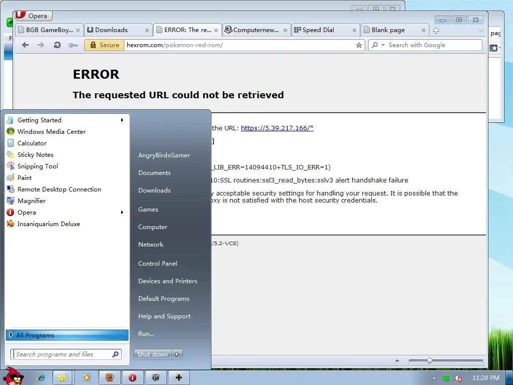The width and height of the screenshot is (513, 385).
Task: Open the AngryBirdsGamer user folder
Action: point(164,155)
